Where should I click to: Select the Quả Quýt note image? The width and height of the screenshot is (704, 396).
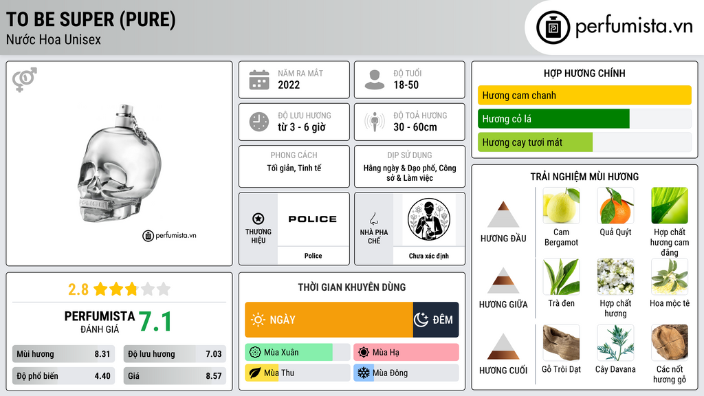[x=615, y=206]
